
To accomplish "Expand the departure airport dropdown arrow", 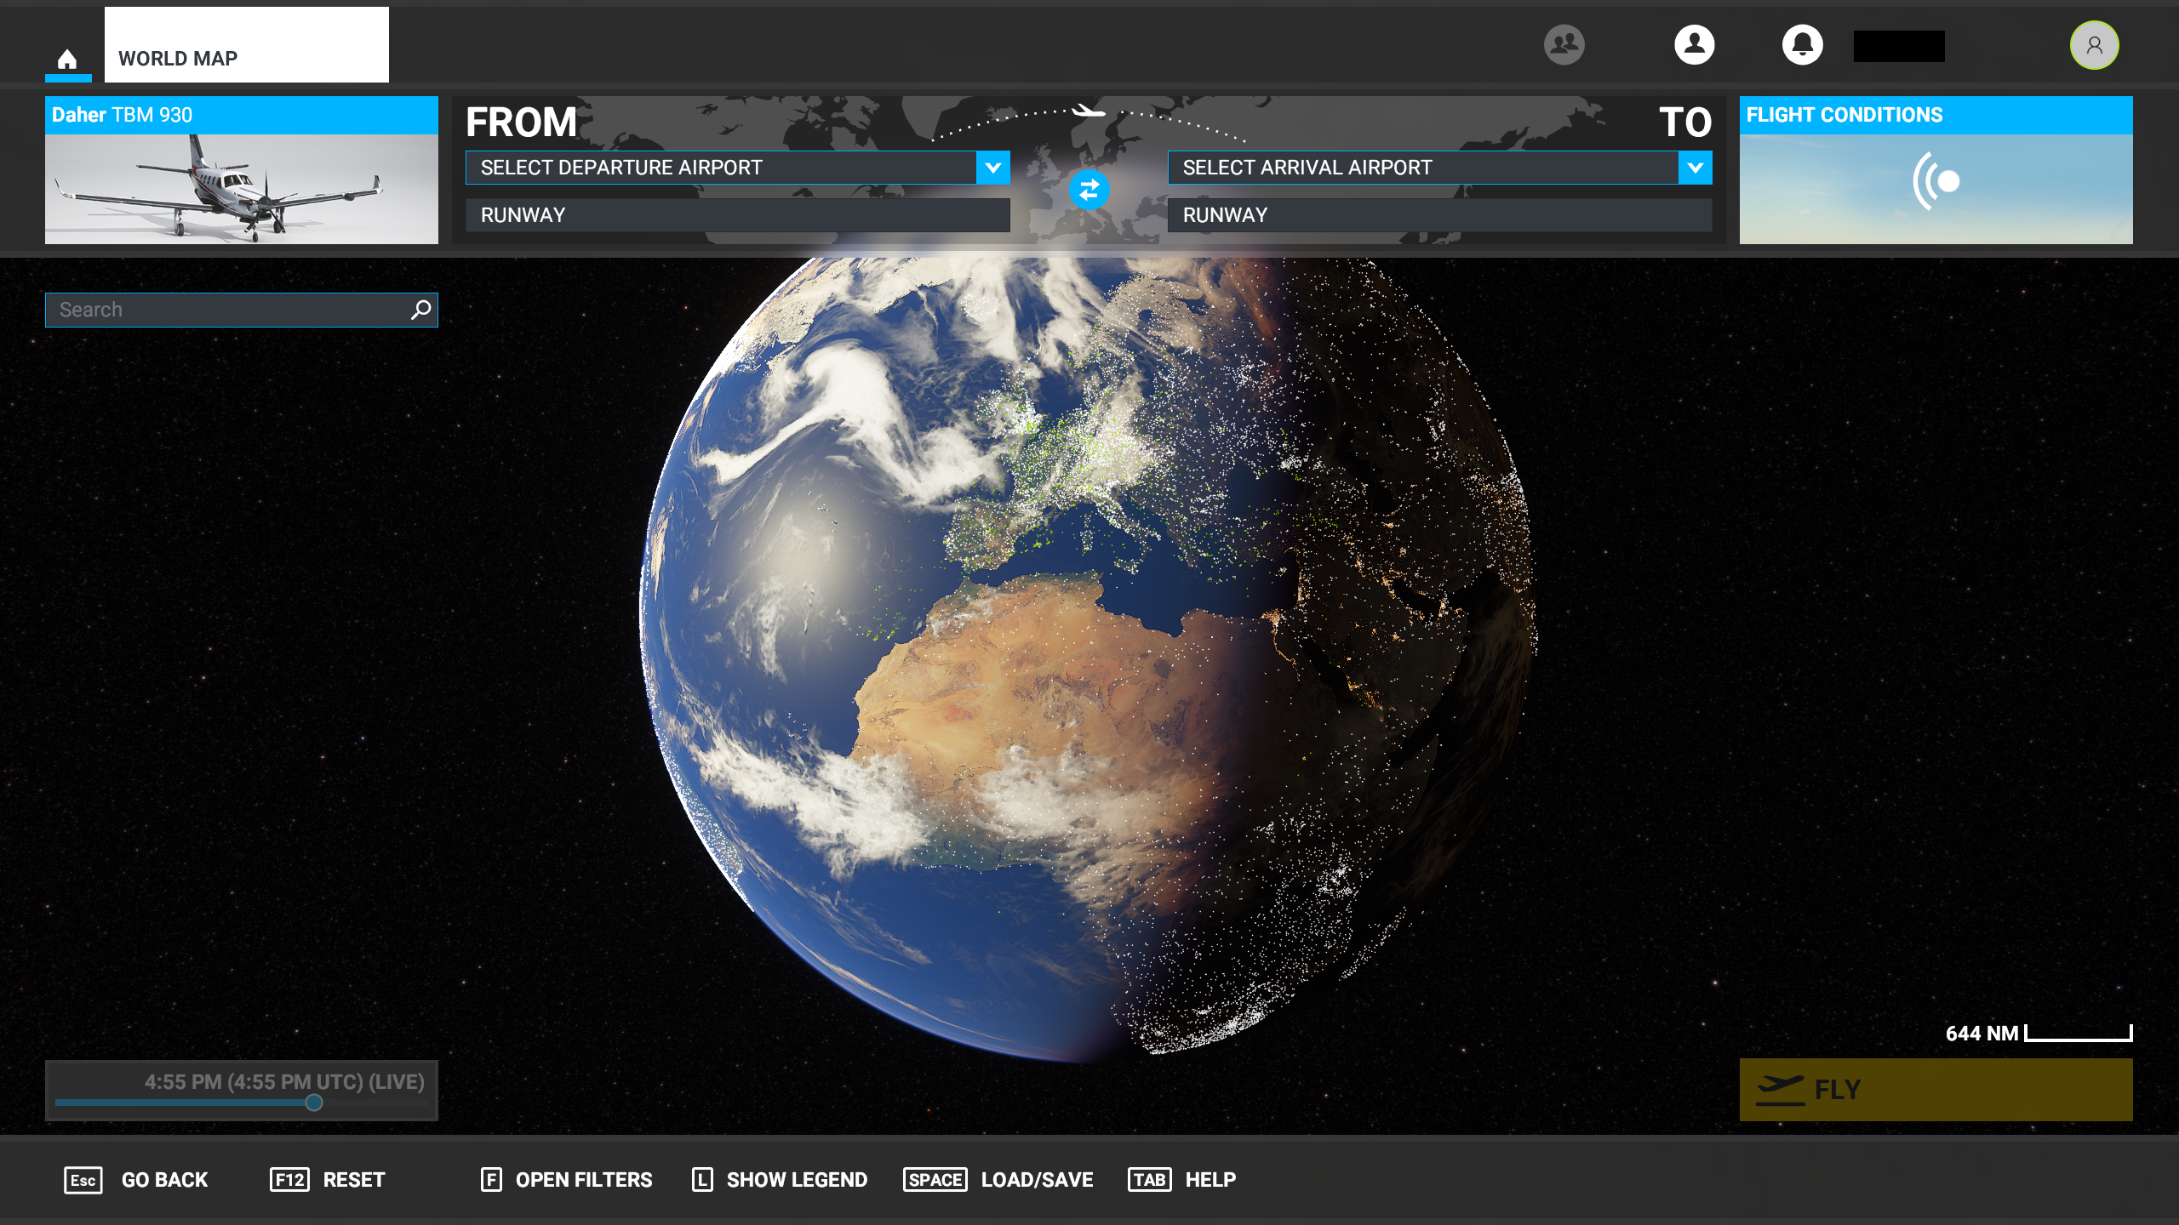I will click(x=993, y=168).
